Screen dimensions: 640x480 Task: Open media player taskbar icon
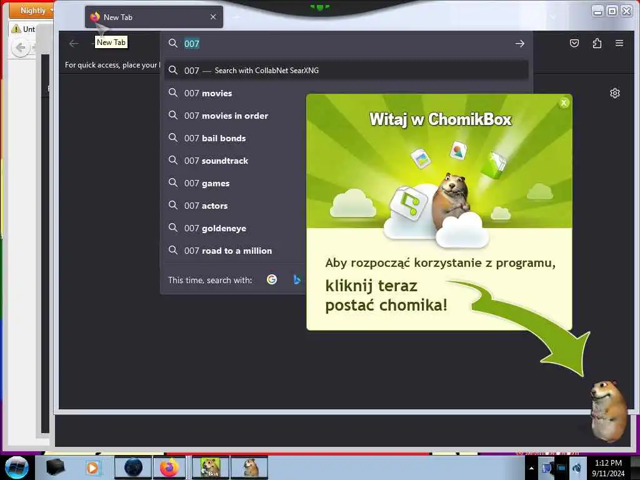pos(92,467)
